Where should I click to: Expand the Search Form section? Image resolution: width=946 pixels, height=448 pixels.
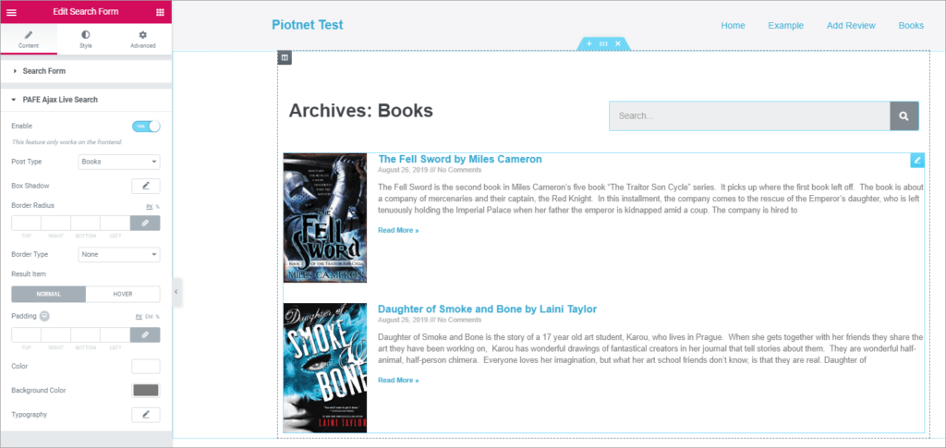44,71
